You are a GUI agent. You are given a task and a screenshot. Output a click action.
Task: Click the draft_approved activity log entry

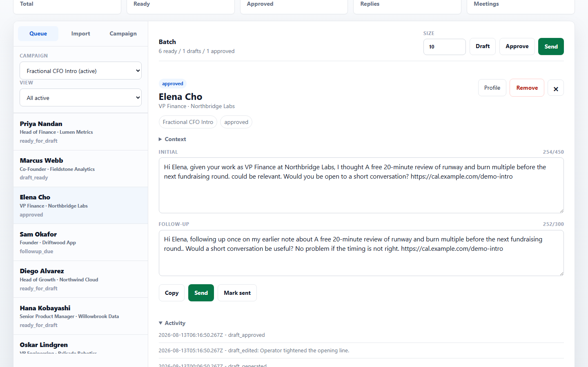click(x=361, y=335)
